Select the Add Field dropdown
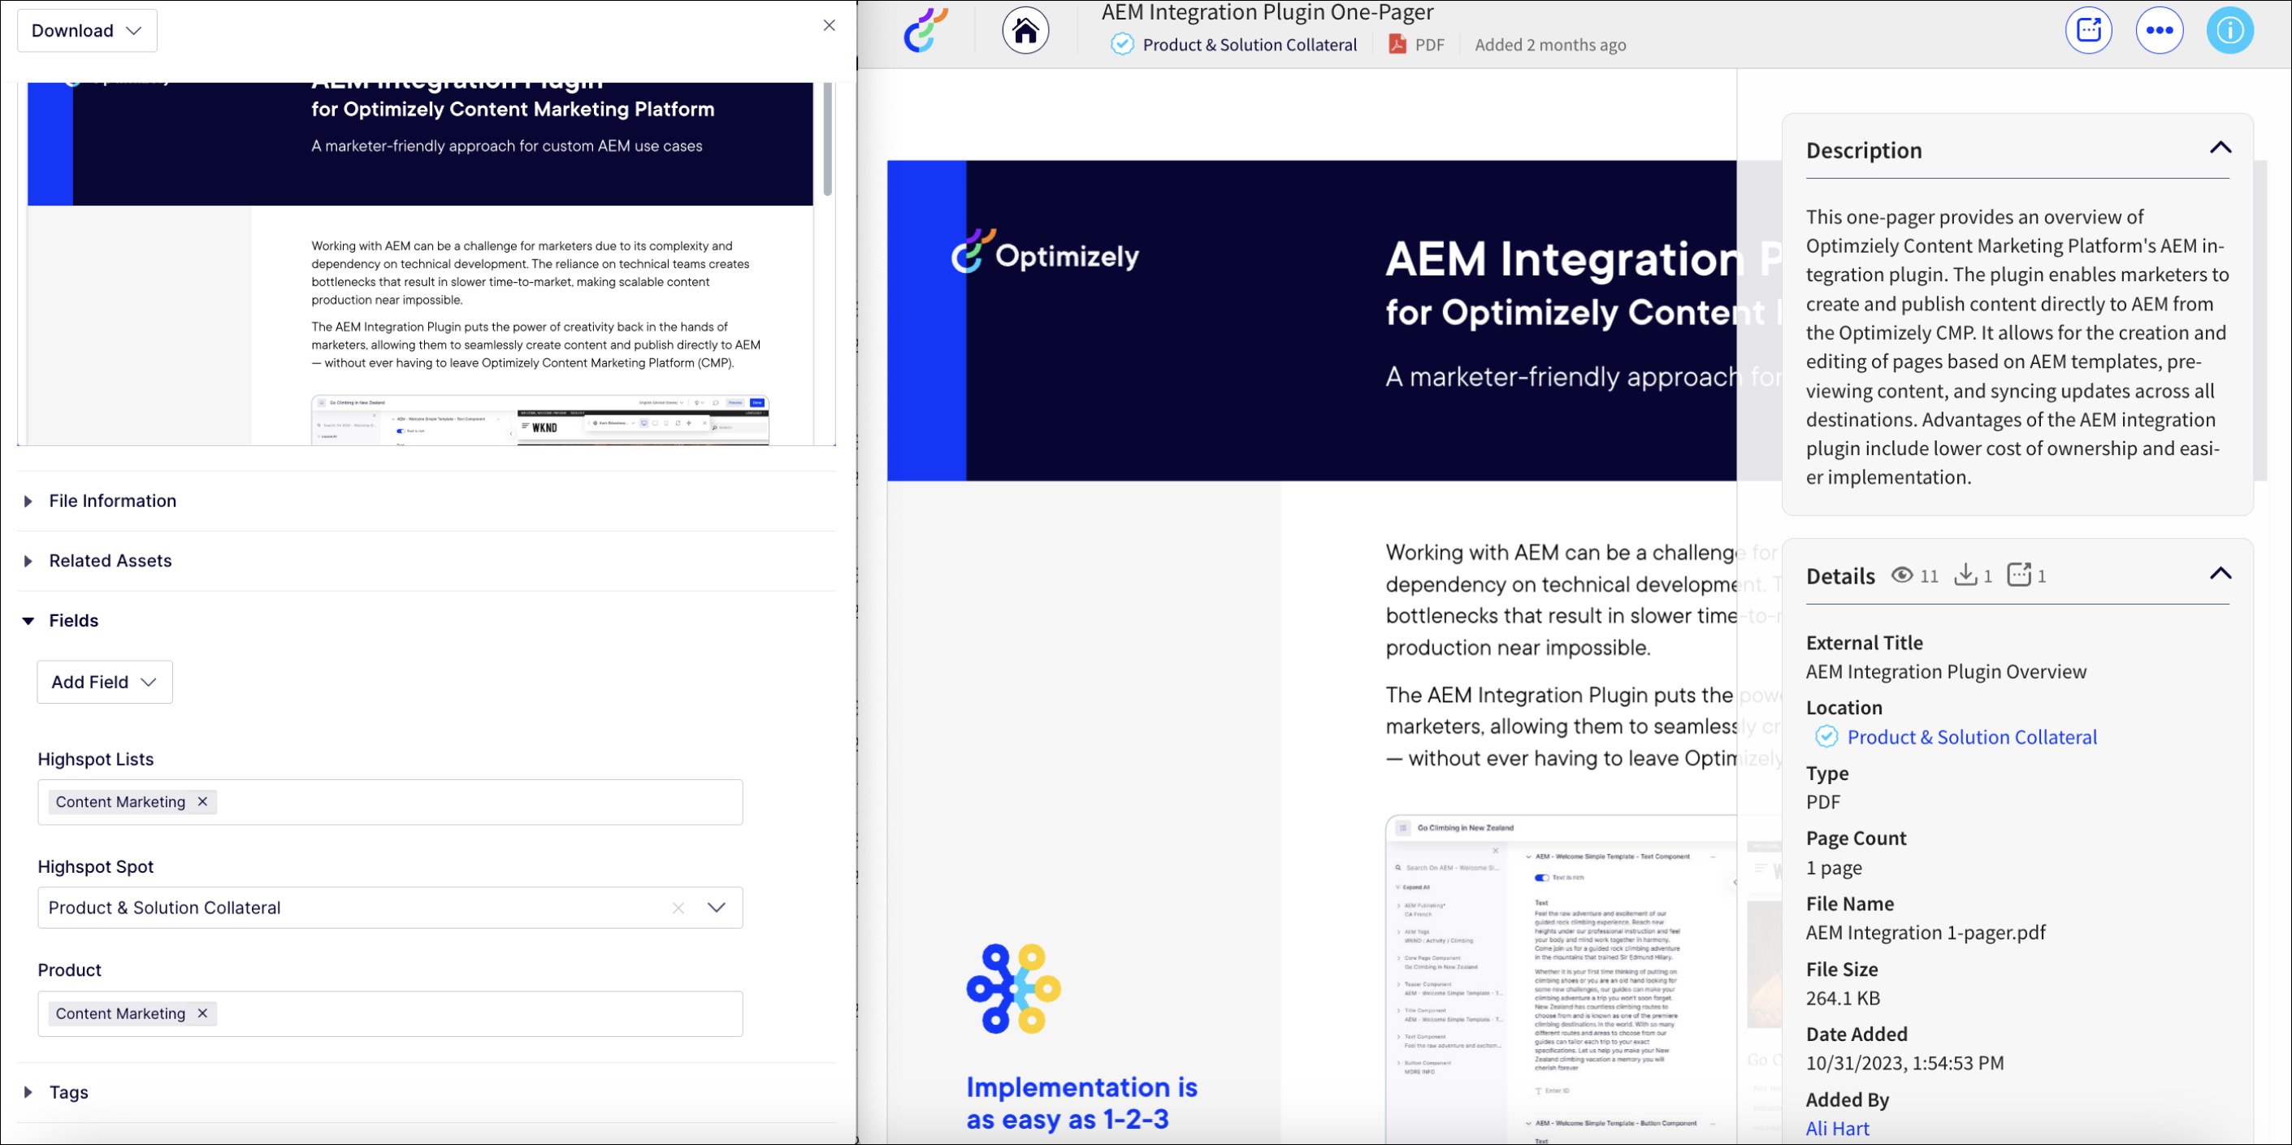 (x=102, y=682)
